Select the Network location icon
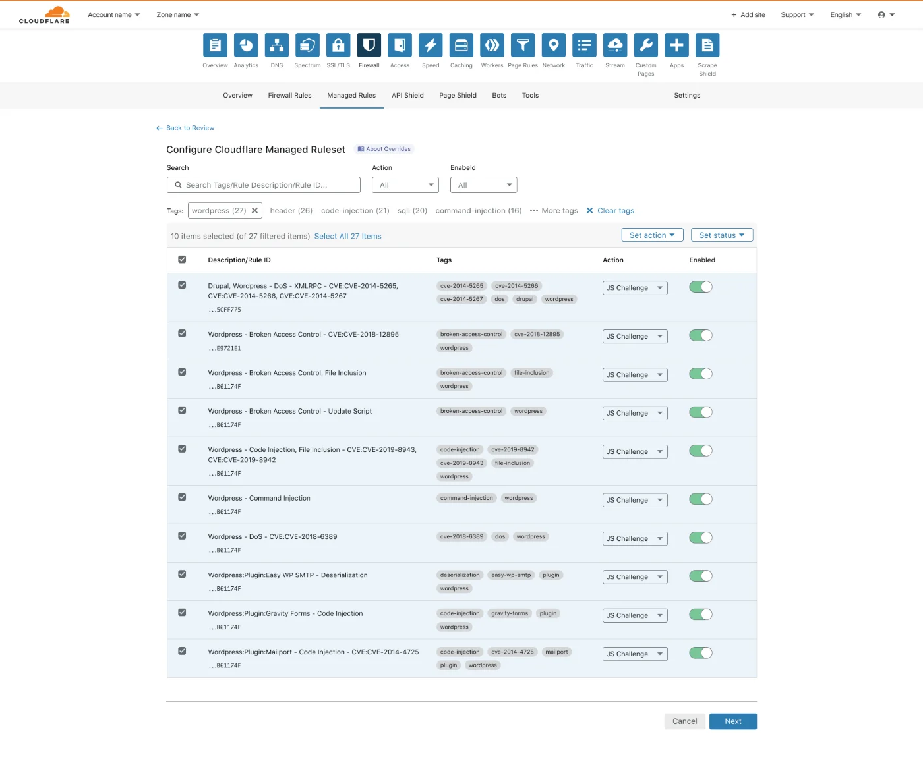 pyautogui.click(x=554, y=45)
